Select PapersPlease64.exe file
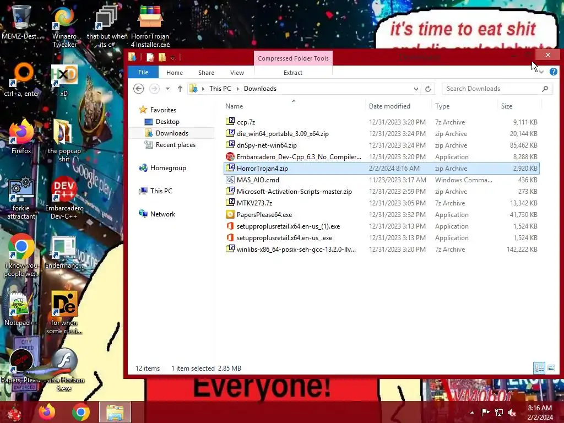The height and width of the screenshot is (423, 564). (x=381, y=215)
